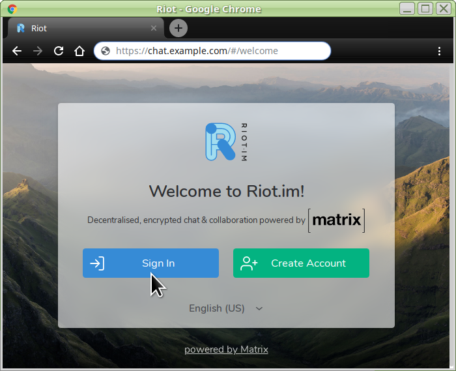Click the browser back arrow
Image resolution: width=456 pixels, height=371 pixels.
click(x=17, y=51)
